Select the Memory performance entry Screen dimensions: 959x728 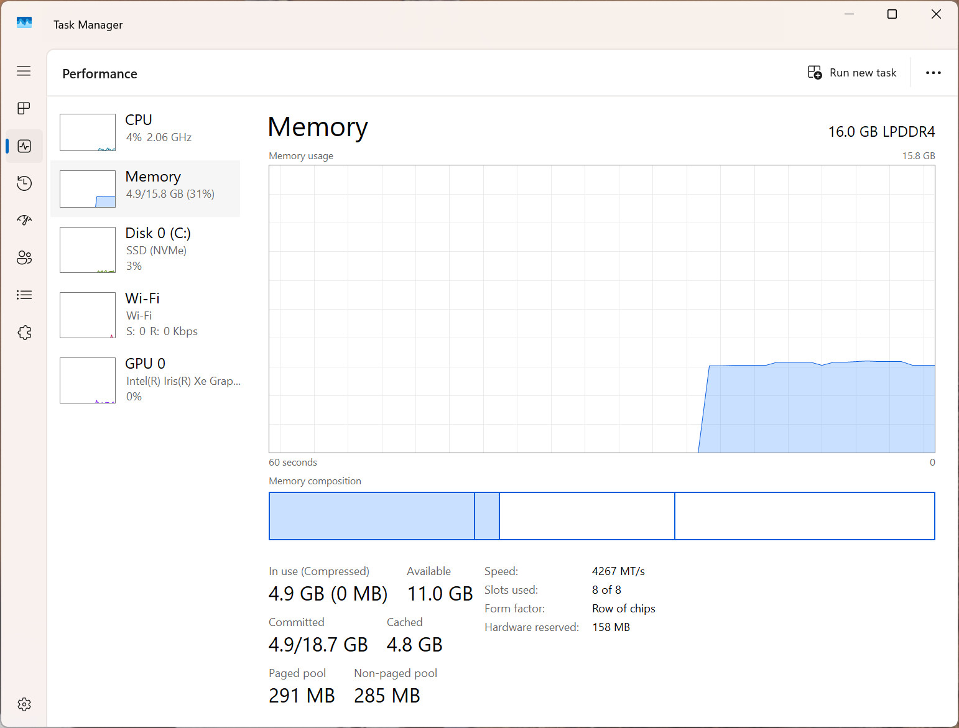(146, 189)
